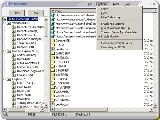The image size is (160, 120).
Task: Click file list scroll down arrow
Action: (x=155, y=106)
